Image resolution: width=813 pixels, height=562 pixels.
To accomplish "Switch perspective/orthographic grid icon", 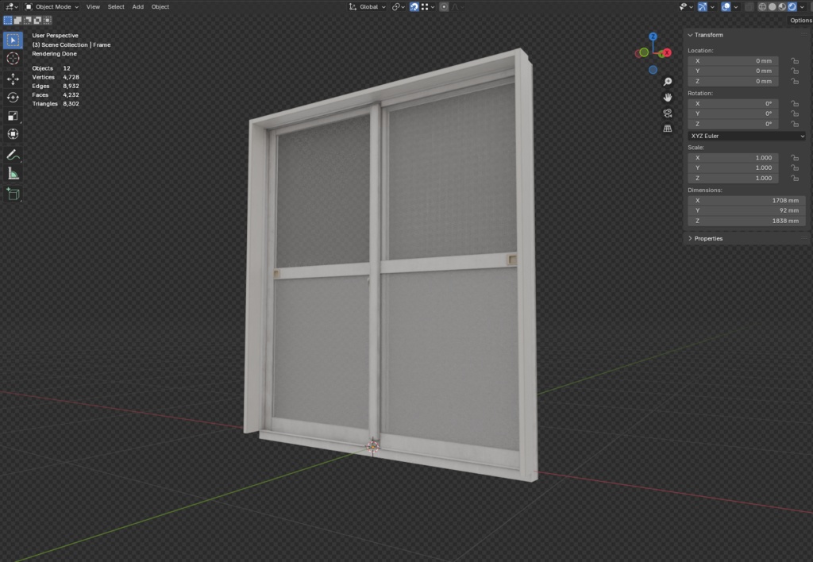I will pyautogui.click(x=667, y=129).
